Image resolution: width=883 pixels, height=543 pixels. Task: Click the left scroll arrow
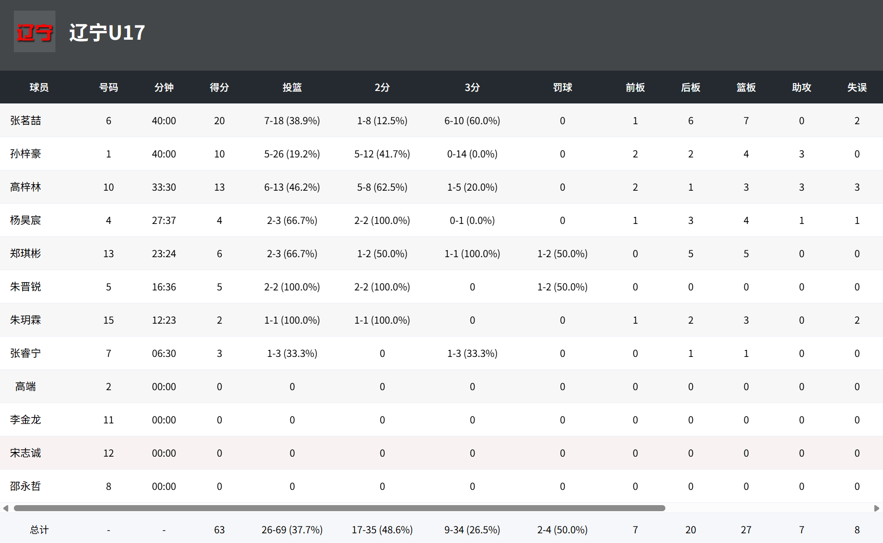point(6,508)
